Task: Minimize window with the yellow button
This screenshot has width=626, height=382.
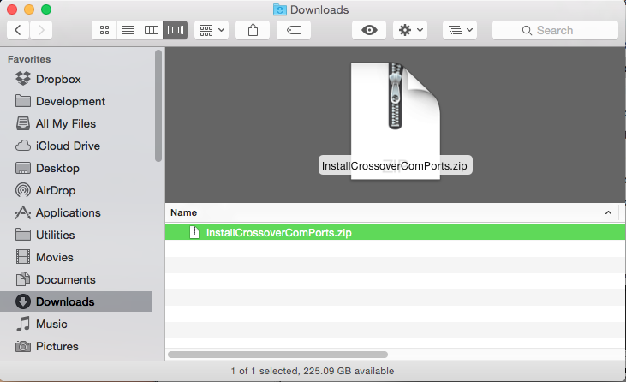Action: (x=29, y=9)
